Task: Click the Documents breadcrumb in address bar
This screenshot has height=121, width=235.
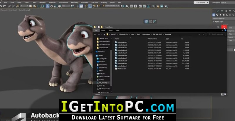Action: (x=146, y=34)
